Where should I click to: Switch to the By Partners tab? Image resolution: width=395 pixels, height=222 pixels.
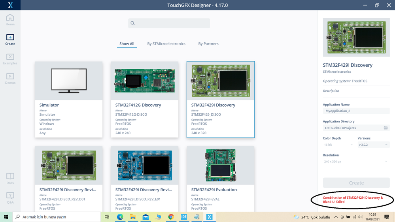click(x=208, y=43)
